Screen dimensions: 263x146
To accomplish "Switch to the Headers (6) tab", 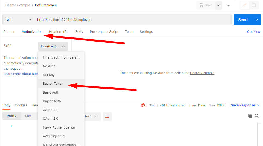I will click(x=58, y=32).
